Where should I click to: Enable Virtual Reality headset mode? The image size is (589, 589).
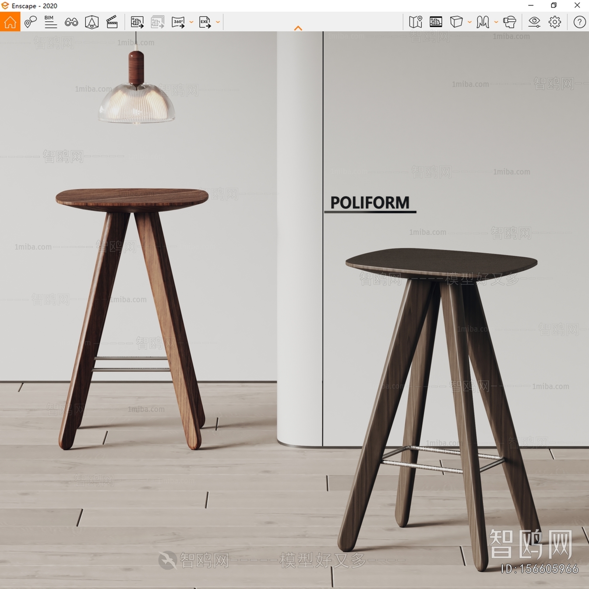pos(509,22)
